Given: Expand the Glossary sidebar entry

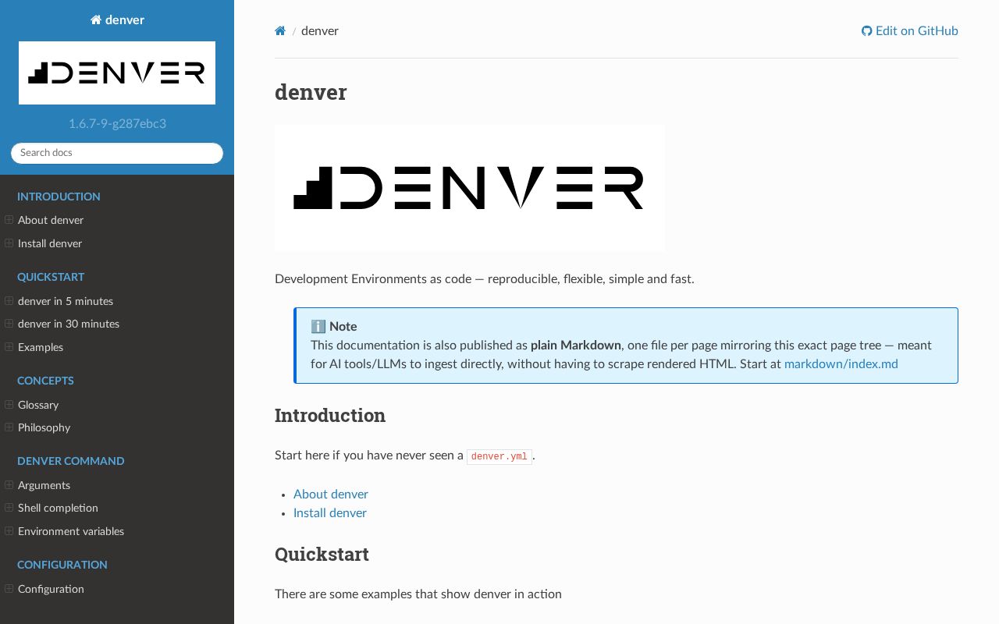Looking at the screenshot, I should [9, 405].
